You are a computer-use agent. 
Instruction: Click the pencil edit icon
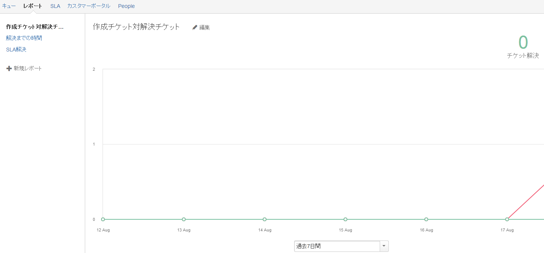point(195,27)
